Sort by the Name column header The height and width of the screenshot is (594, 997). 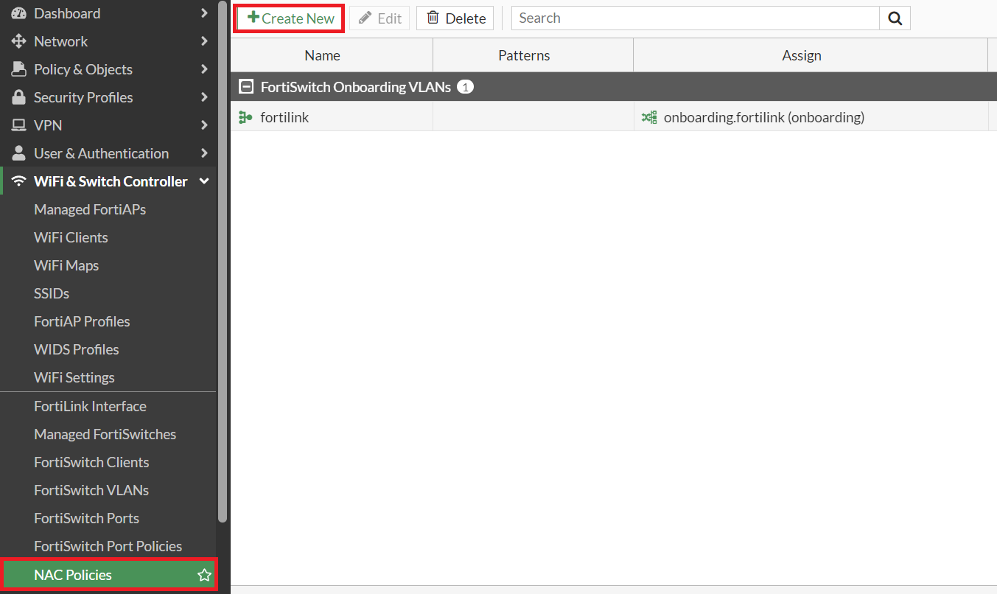(332, 55)
